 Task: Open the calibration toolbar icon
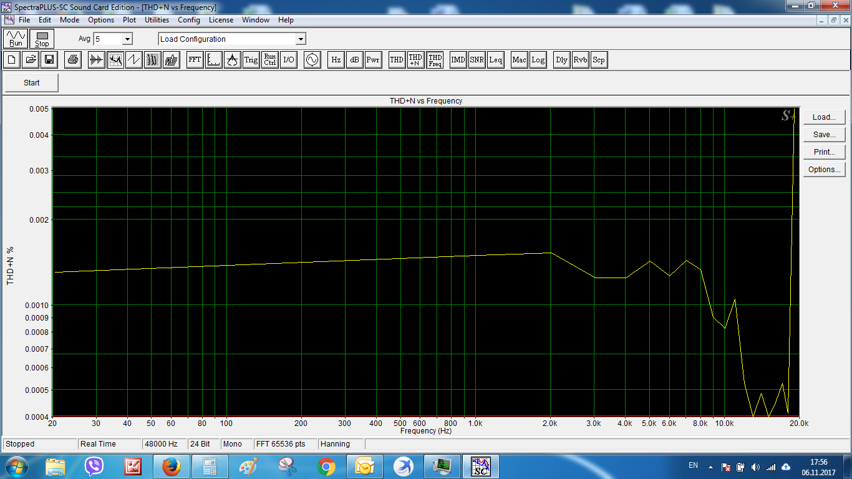232,60
